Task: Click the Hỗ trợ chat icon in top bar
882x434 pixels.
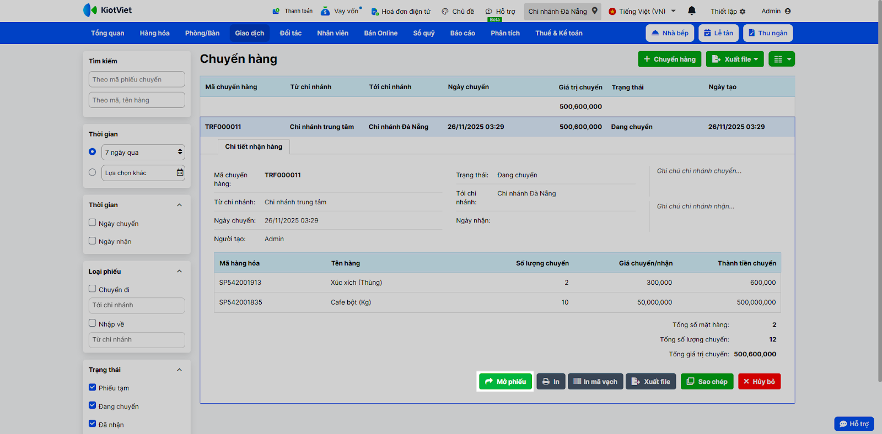Action: pyautogui.click(x=488, y=11)
